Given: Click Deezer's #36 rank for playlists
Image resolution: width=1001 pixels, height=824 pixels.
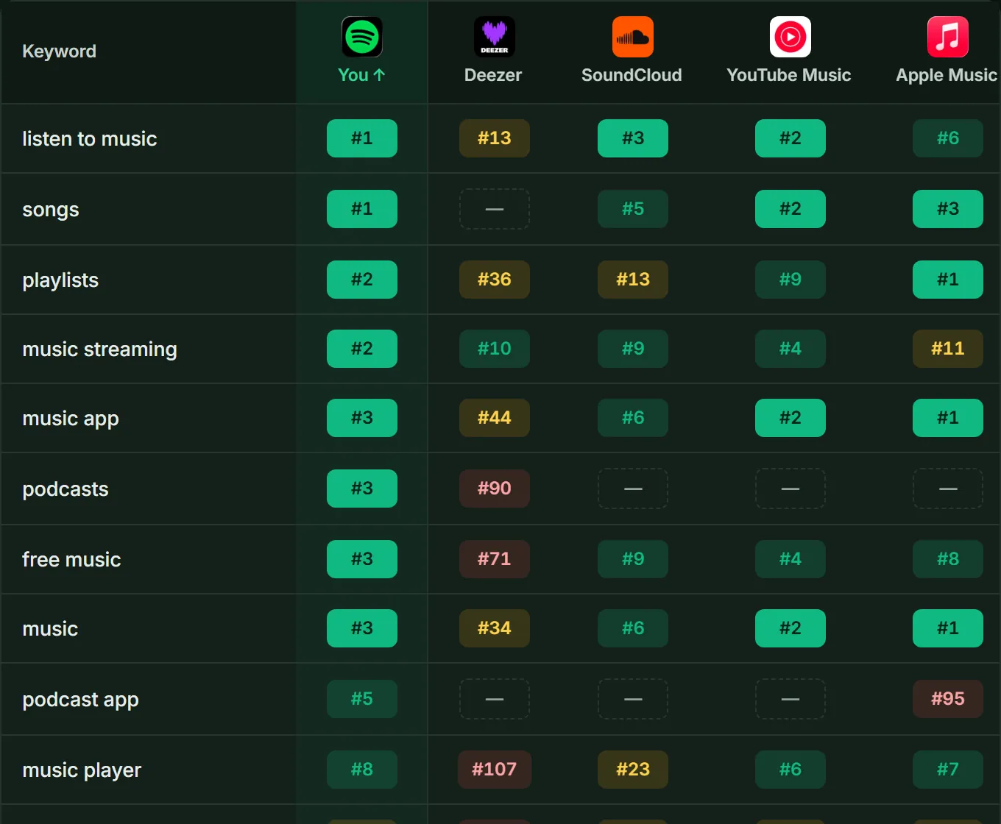Looking at the screenshot, I should [495, 280].
